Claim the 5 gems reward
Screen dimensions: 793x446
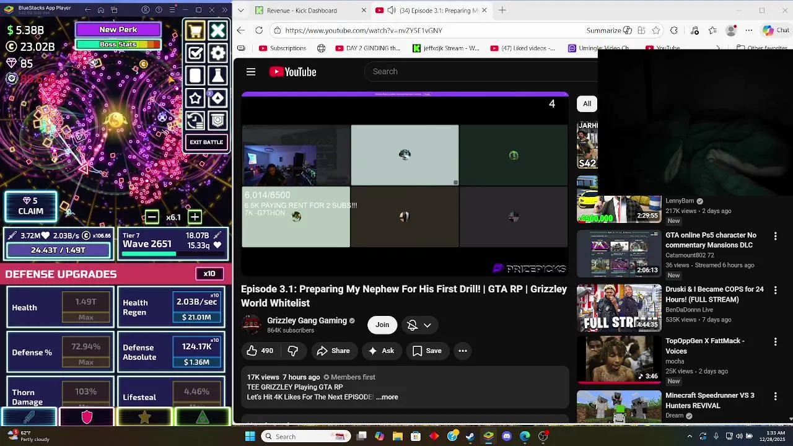coord(31,206)
